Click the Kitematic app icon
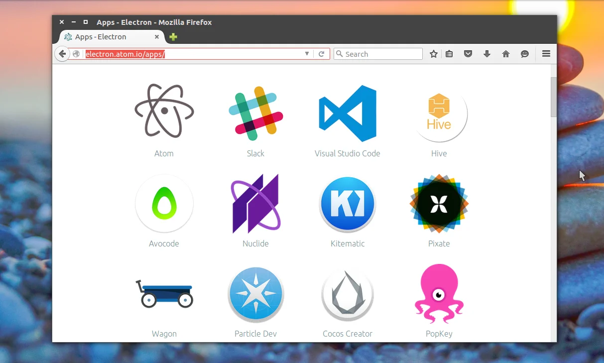Viewport: 604px width, 363px height. point(348,204)
